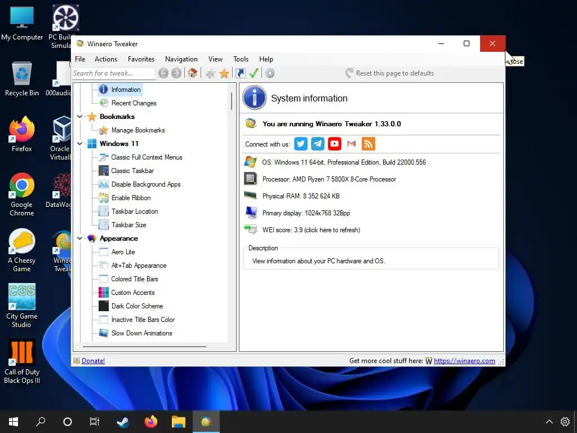577x433 pixels.
Task: Open settings via the toolbar gear icon
Action: point(270,73)
